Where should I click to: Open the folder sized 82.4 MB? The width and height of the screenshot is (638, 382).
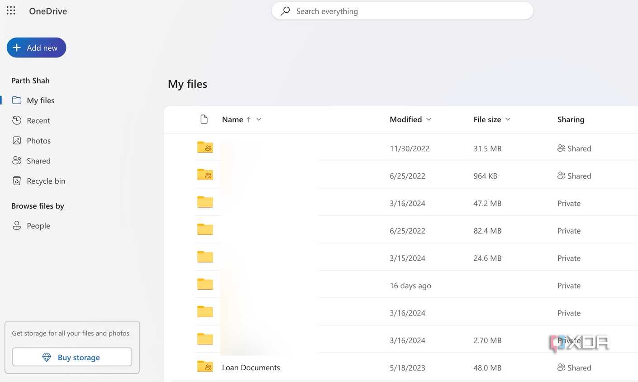[x=205, y=229]
